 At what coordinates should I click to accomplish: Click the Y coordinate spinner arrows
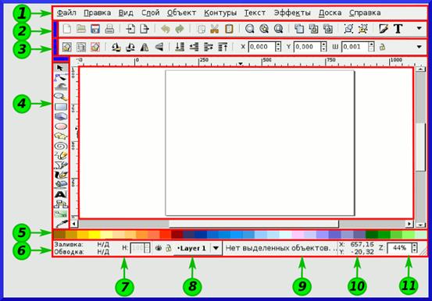click(323, 47)
